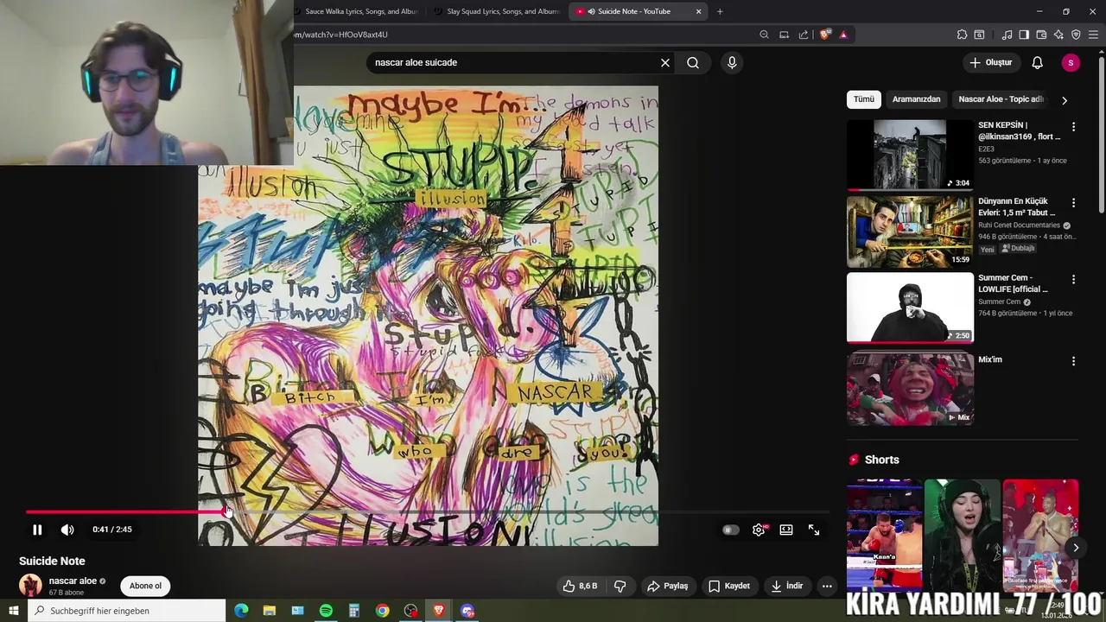
Task: Open the Oluştur create menu
Action: point(990,62)
